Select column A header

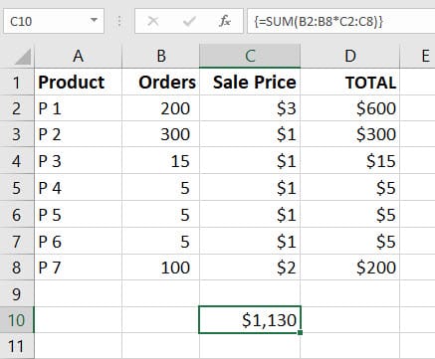point(78,56)
